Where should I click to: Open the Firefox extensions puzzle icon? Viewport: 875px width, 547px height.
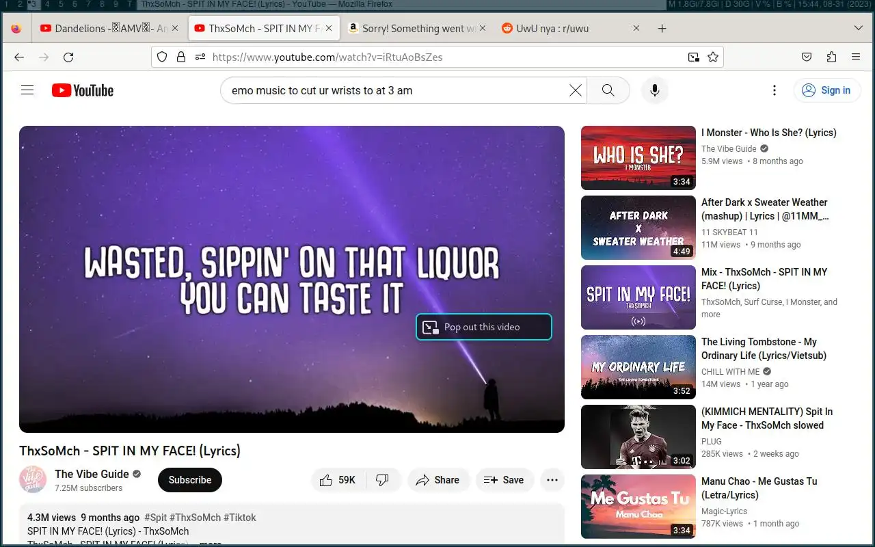[831, 57]
